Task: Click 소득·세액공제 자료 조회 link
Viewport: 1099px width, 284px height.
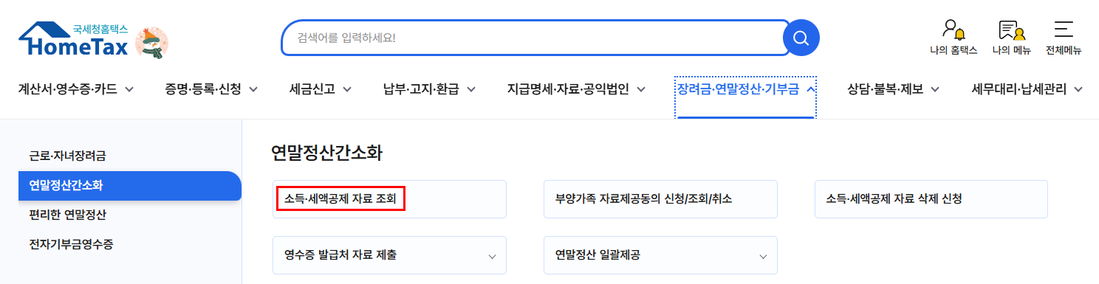Action: (x=340, y=198)
